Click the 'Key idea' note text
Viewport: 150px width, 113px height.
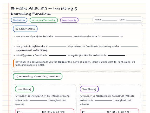point(75,63)
